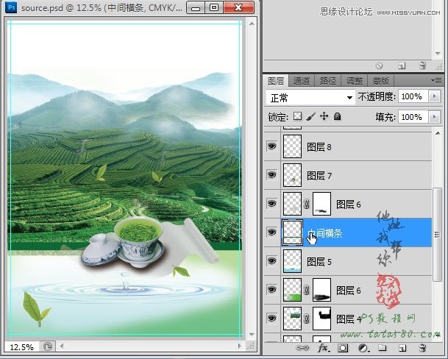Screen dimensions: 448x359
Task: Click 图层 7 layer thumbnail
Action: pyautogui.click(x=292, y=175)
